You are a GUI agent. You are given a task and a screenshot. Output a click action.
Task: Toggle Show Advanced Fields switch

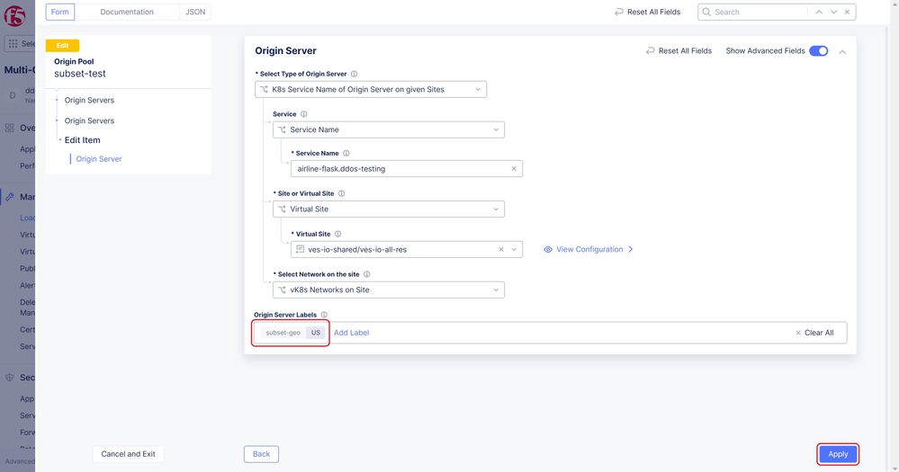[818, 51]
